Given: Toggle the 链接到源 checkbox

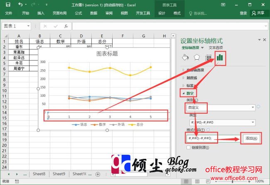Looking at the screenshot, I should click(x=189, y=148).
